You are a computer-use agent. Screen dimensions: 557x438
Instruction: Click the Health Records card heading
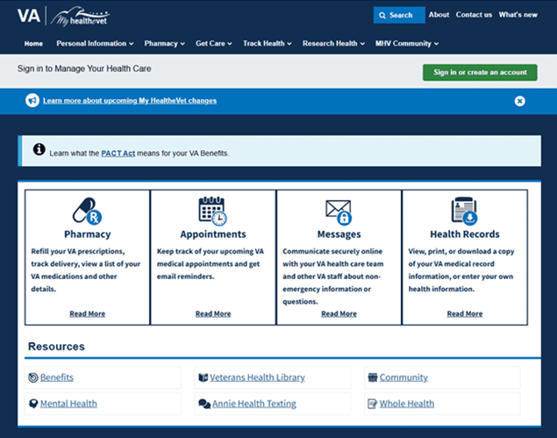(465, 234)
